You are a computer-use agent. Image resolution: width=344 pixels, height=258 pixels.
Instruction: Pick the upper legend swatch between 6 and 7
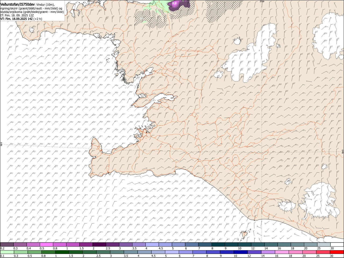point(192,245)
